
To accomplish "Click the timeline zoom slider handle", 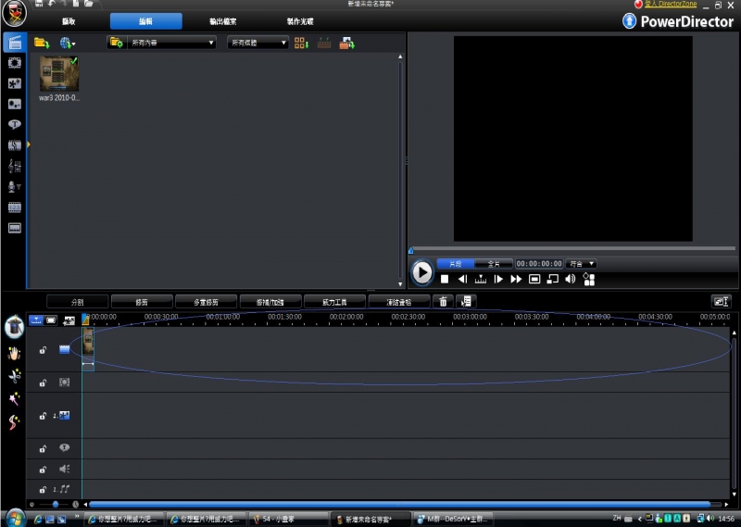I will 55,504.
